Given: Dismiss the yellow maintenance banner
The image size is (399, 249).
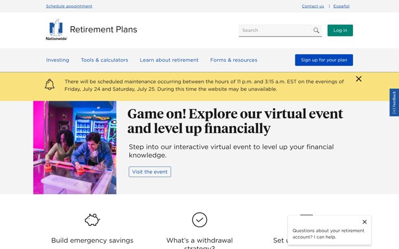Looking at the screenshot, I should click(359, 79).
